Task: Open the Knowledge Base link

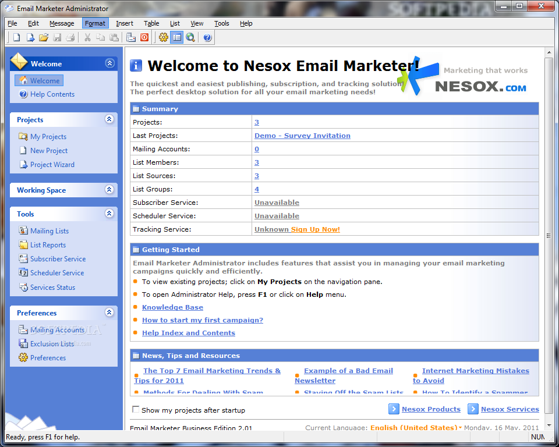Action: (172, 307)
